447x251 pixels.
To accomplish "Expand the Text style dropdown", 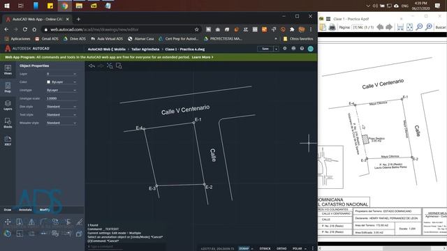I will [75, 114].
